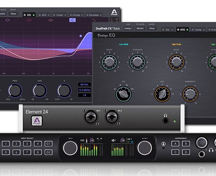Toggle the EQ power icon in Vintage EQ window
This screenshot has width=216, height=176.
tap(163, 30)
